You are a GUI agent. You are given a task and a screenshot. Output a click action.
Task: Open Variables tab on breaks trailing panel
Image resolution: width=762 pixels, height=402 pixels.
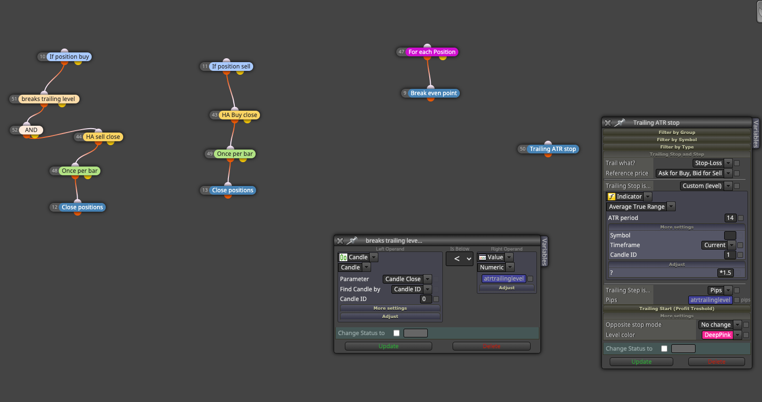click(544, 251)
